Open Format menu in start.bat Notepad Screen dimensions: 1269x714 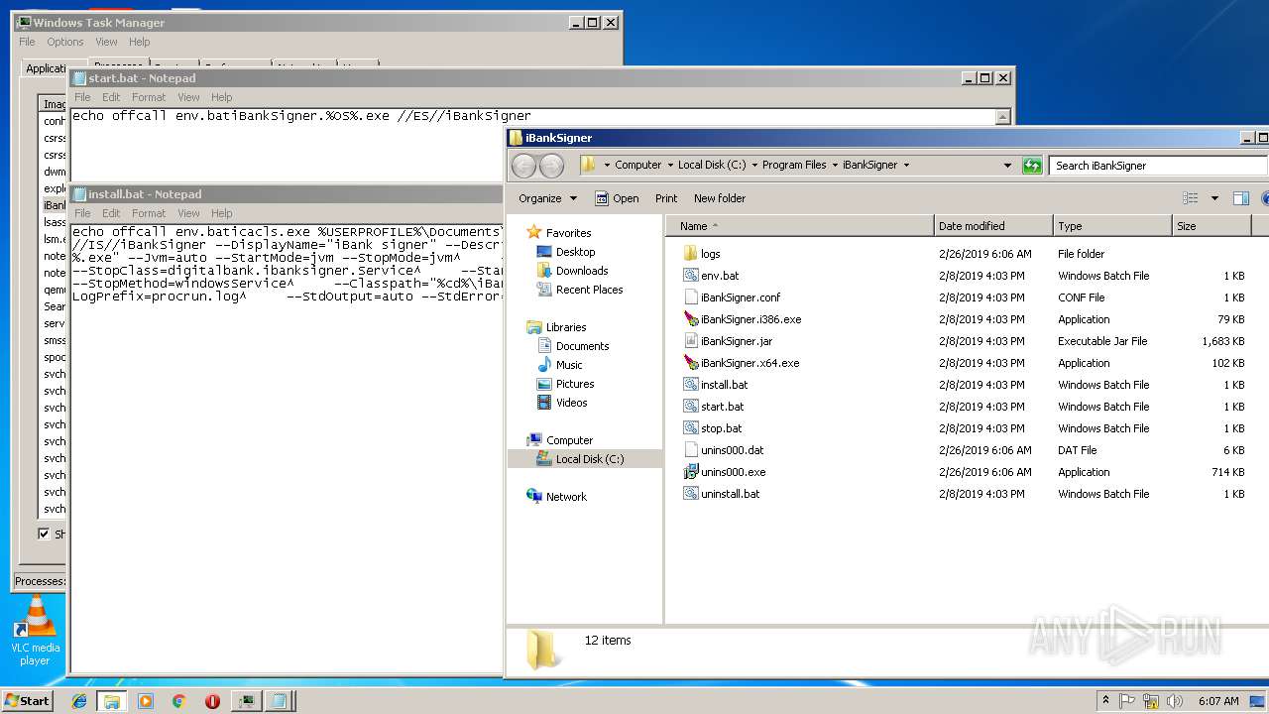[149, 97]
